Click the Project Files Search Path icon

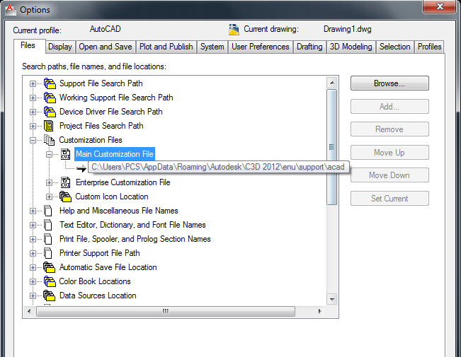(49, 126)
